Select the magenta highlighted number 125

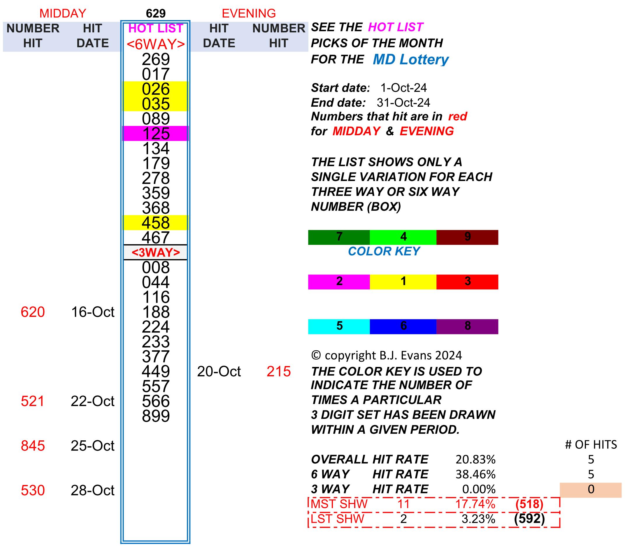coord(156,133)
